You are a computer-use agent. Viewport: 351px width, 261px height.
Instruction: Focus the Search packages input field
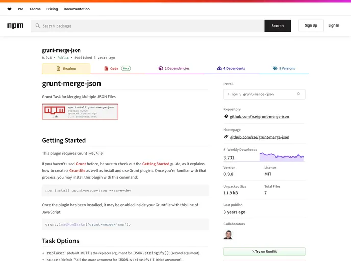pyautogui.click(x=147, y=25)
